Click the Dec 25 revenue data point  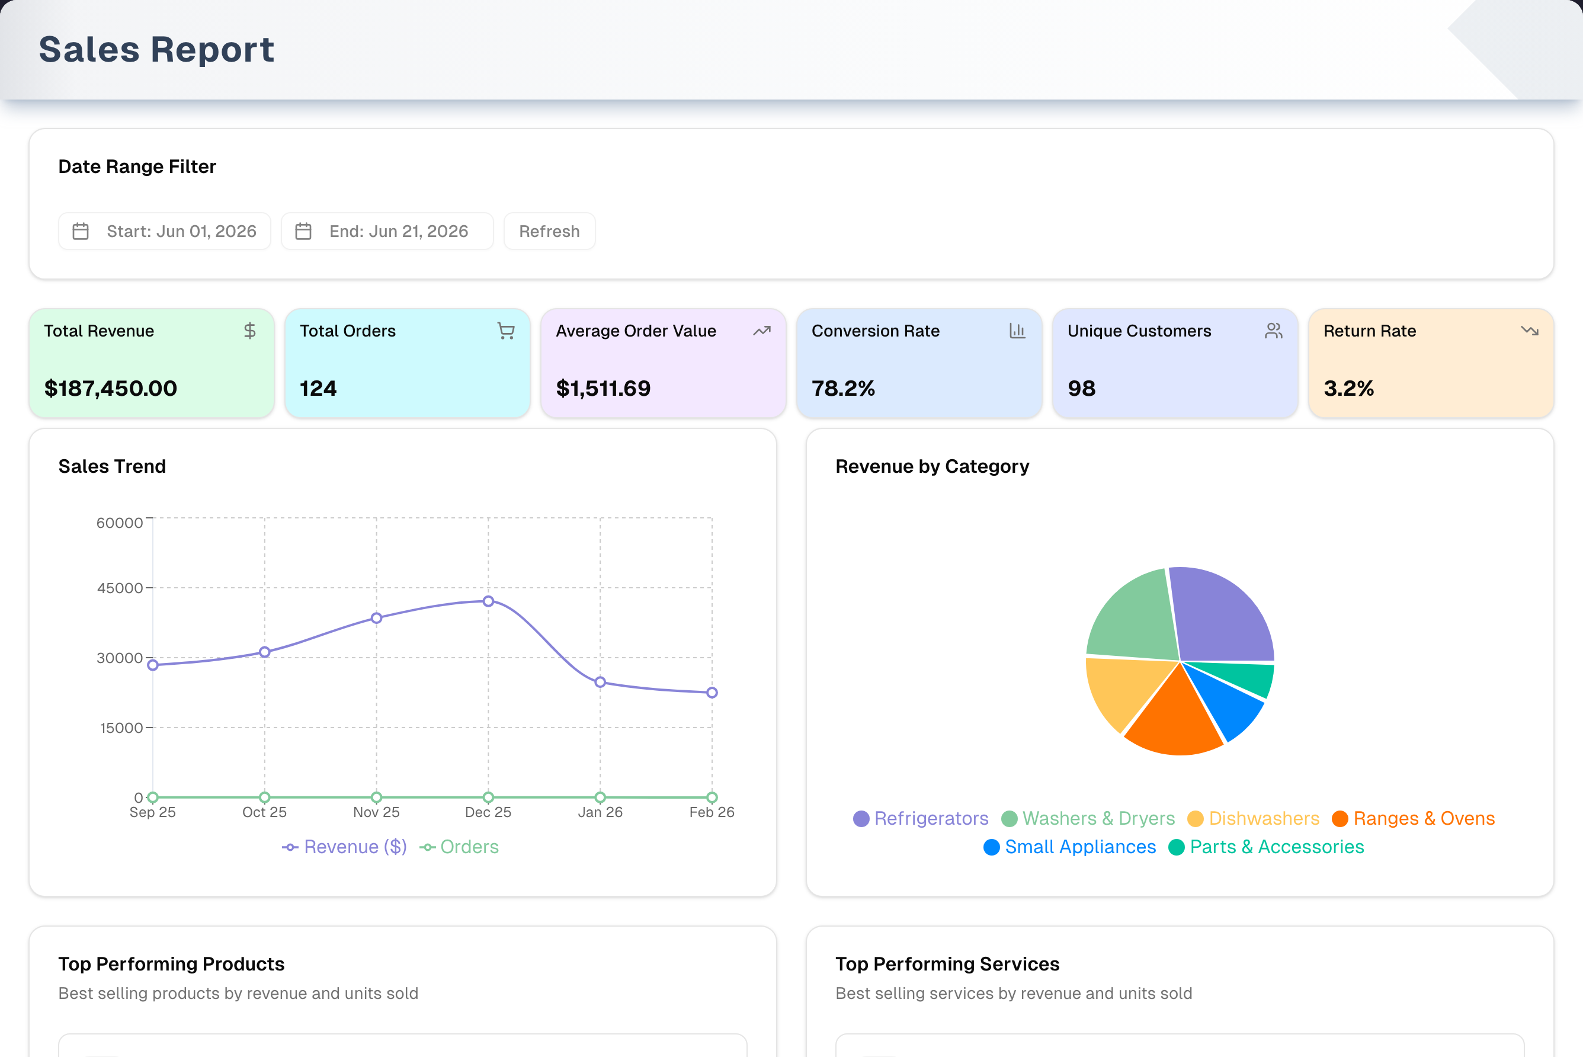pos(489,601)
